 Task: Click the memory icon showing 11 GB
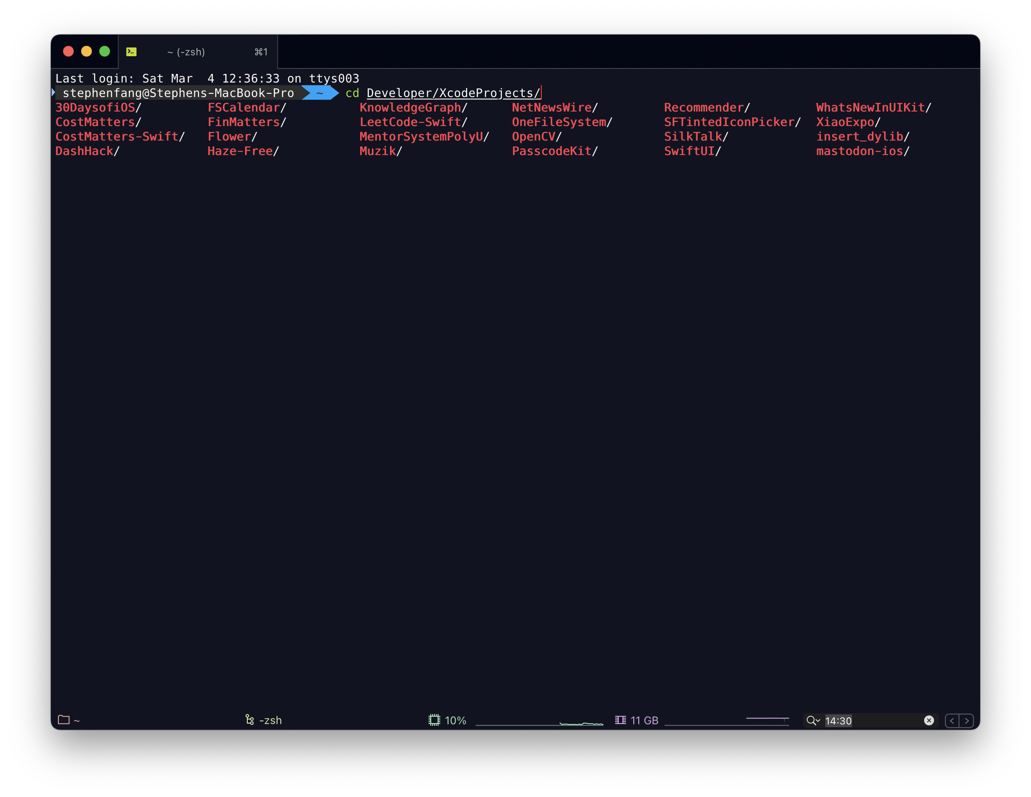pyautogui.click(x=620, y=720)
